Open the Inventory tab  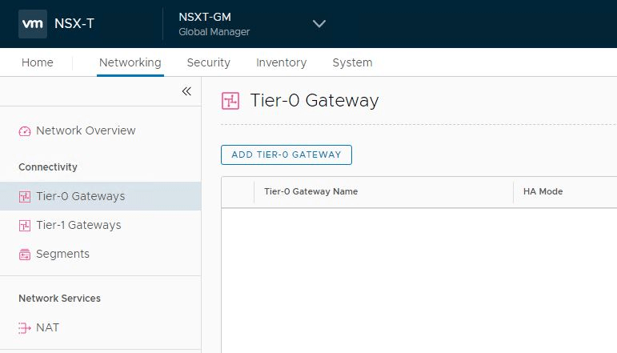[x=282, y=62]
